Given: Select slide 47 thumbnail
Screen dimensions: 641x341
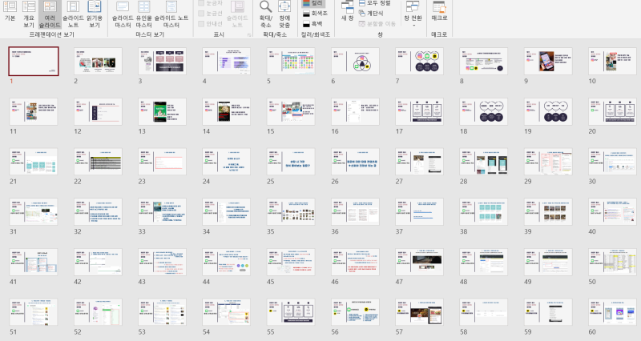Looking at the screenshot, I should (x=419, y=262).
